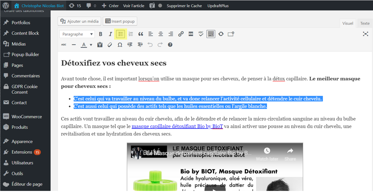Toggle the bulleted list button
Image resolution: width=373 pixels, height=192 pixels.
click(121, 34)
